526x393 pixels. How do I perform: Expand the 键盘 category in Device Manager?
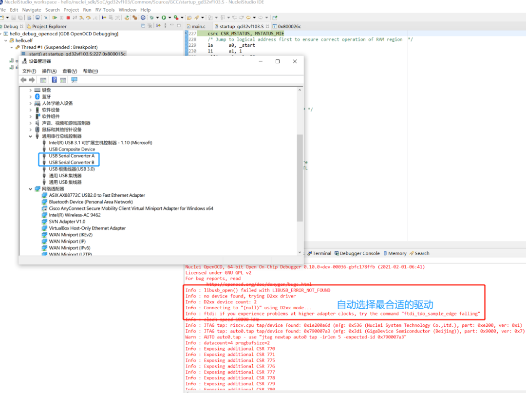pos(30,90)
